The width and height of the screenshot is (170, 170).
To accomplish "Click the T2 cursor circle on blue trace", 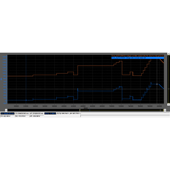I will (x=157, y=84).
